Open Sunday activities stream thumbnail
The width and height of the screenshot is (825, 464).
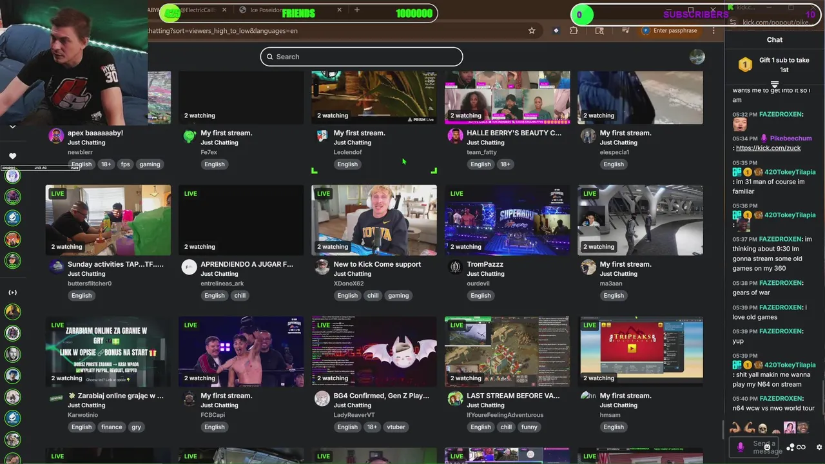[x=108, y=220]
